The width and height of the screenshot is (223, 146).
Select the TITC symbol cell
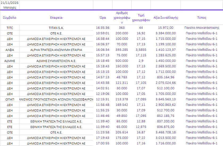10,28
